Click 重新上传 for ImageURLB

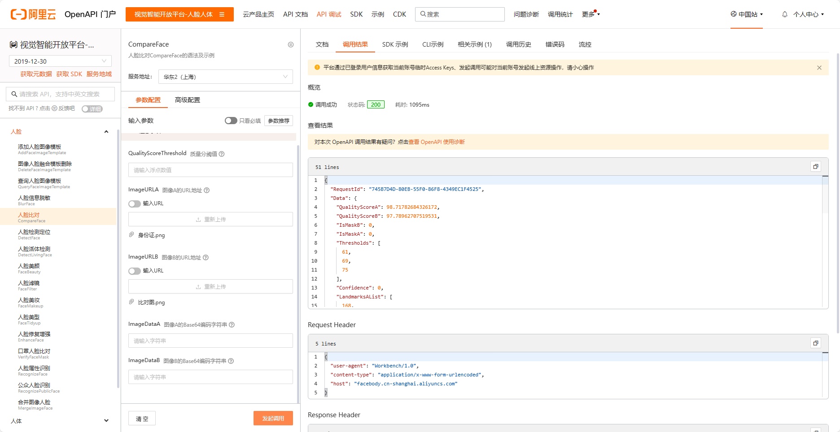pyautogui.click(x=210, y=286)
